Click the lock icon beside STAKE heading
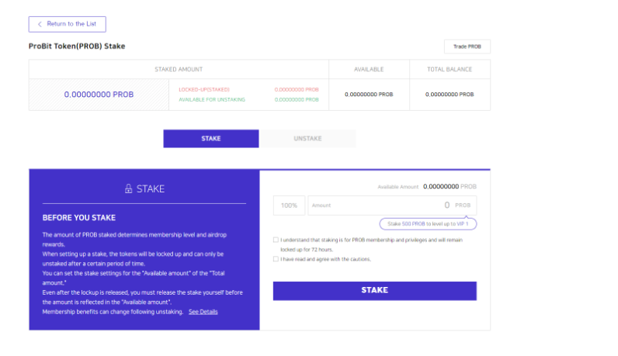 [128, 188]
